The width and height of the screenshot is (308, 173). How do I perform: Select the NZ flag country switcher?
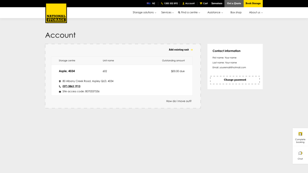149,4
